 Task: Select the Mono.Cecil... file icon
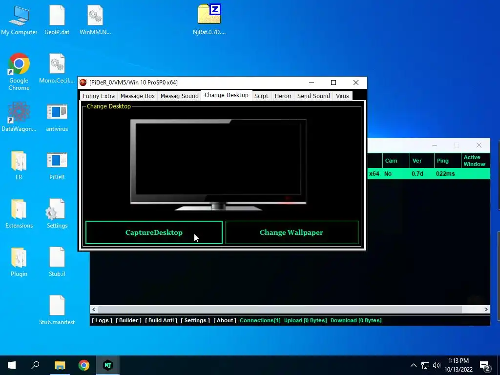[57, 68]
